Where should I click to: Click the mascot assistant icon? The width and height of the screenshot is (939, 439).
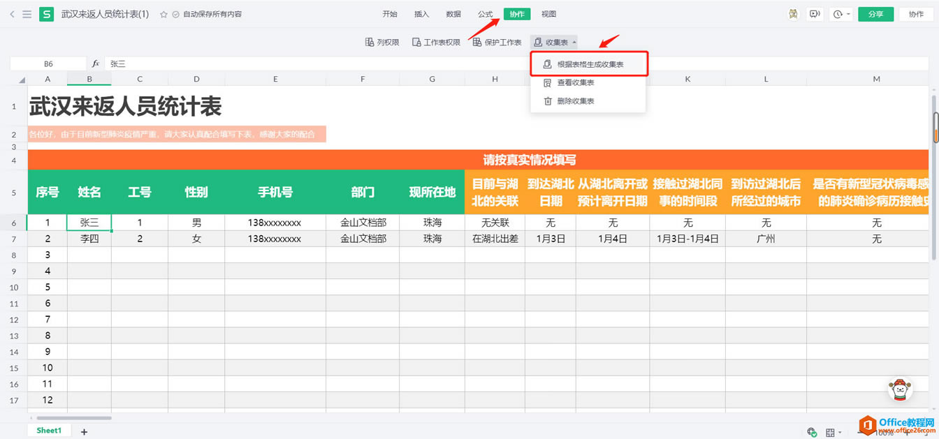900,389
